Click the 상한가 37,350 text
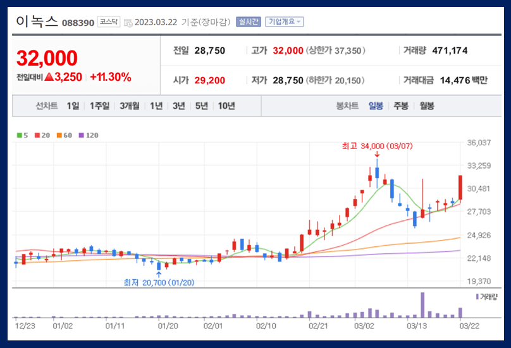The height and width of the screenshot is (348, 511). click(x=335, y=51)
